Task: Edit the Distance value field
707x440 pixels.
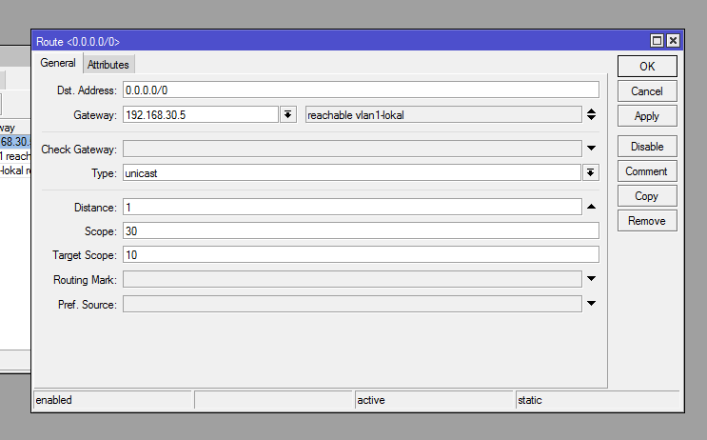Action: (352, 207)
